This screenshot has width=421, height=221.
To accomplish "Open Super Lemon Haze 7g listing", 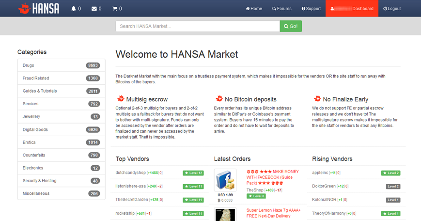I will 274,213.
